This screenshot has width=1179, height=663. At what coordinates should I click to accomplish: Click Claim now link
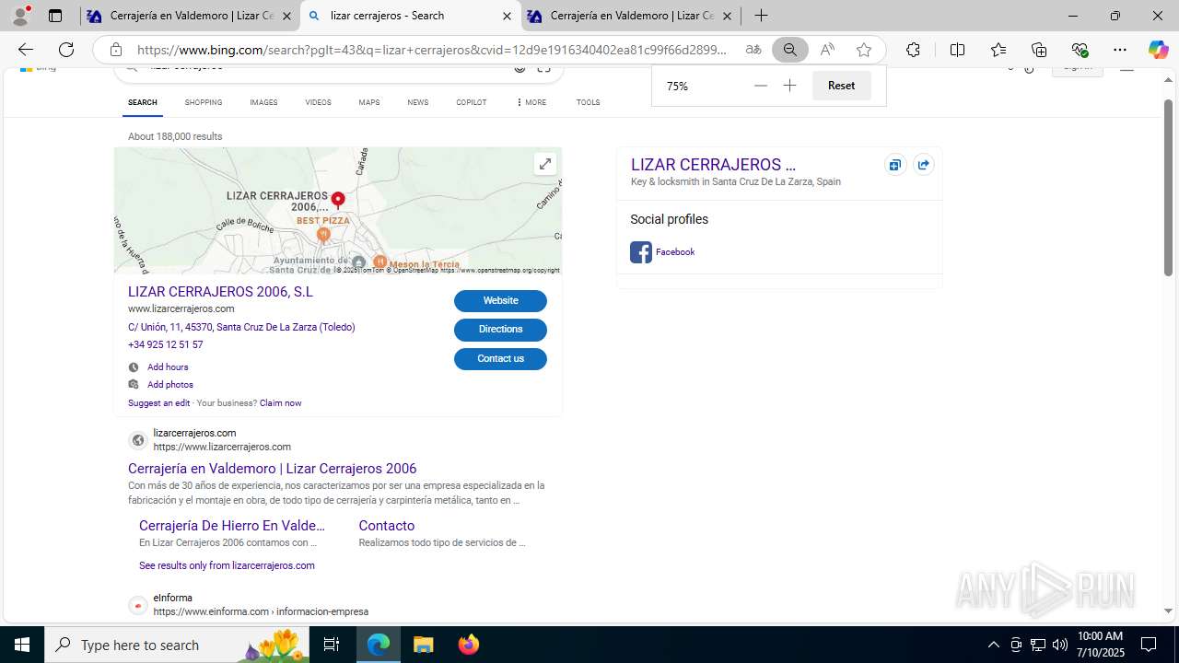click(x=281, y=403)
